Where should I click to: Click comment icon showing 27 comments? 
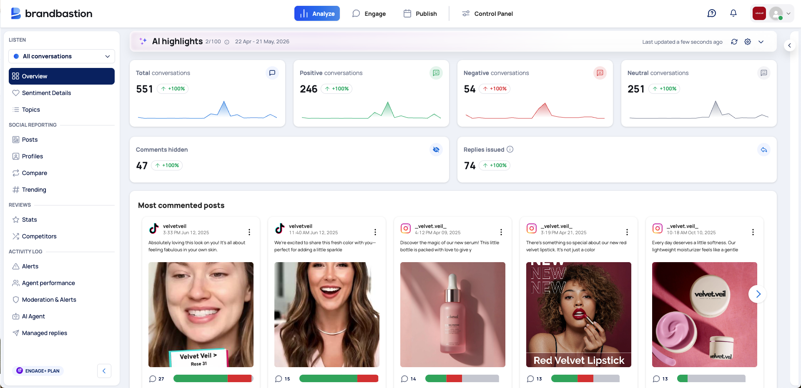click(153, 379)
